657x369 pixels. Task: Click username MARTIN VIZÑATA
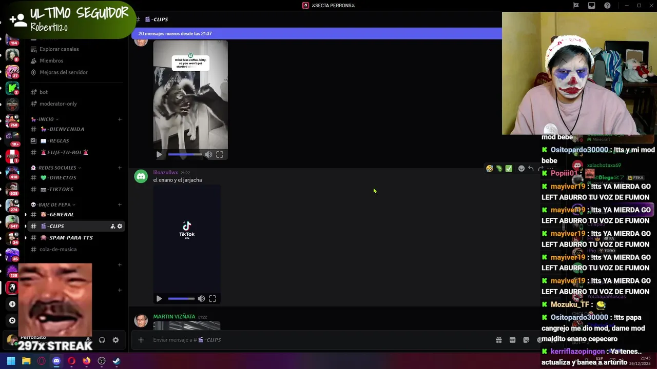174,317
